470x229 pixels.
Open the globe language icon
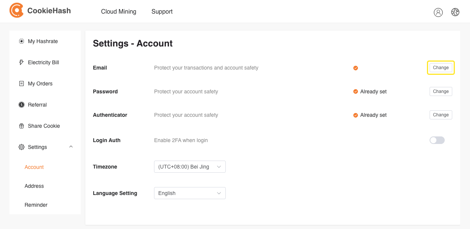(455, 12)
